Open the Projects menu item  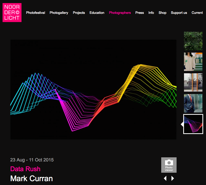79,13
